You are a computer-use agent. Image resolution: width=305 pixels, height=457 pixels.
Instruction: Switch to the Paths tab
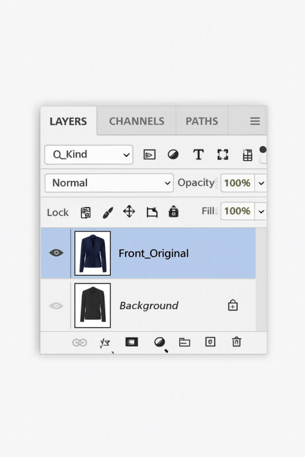201,121
